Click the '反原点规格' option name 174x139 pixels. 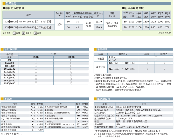tap(50, 116)
